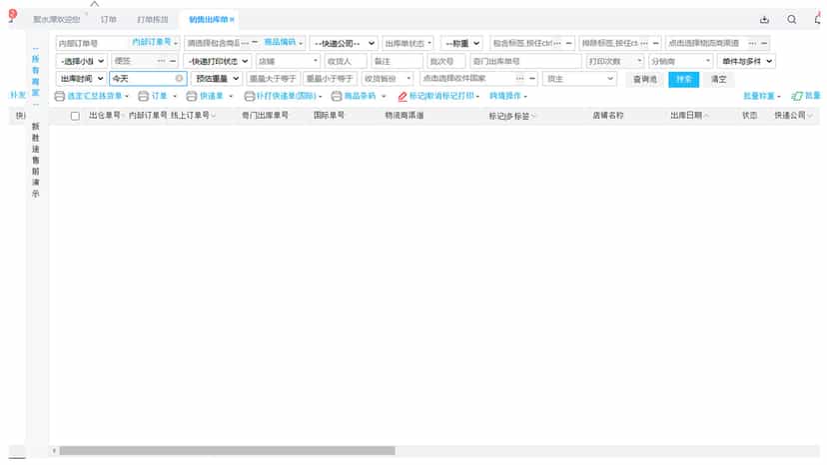Viewport: 827px width, 465px height.
Task: Click the scrollbar left arrow at bottom
Action: point(54,451)
